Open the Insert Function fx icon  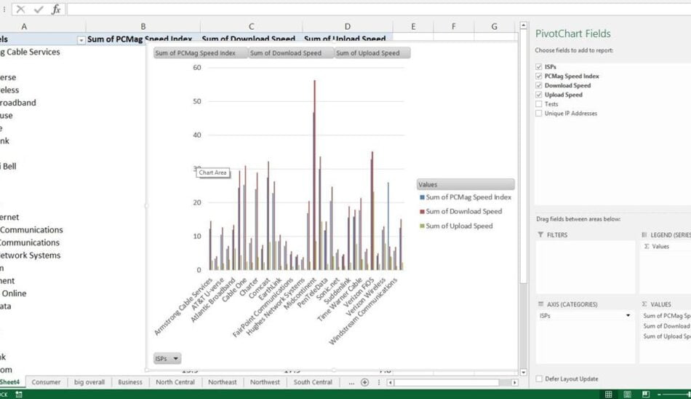(x=56, y=9)
